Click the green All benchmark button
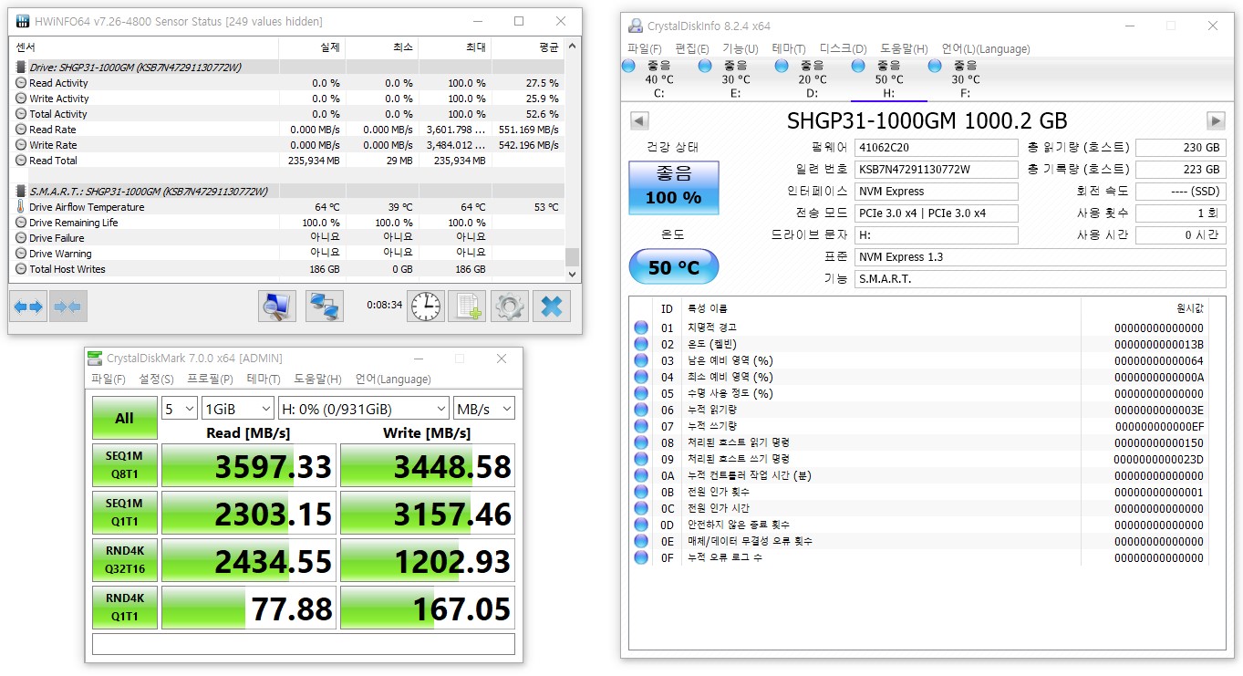 [x=125, y=418]
